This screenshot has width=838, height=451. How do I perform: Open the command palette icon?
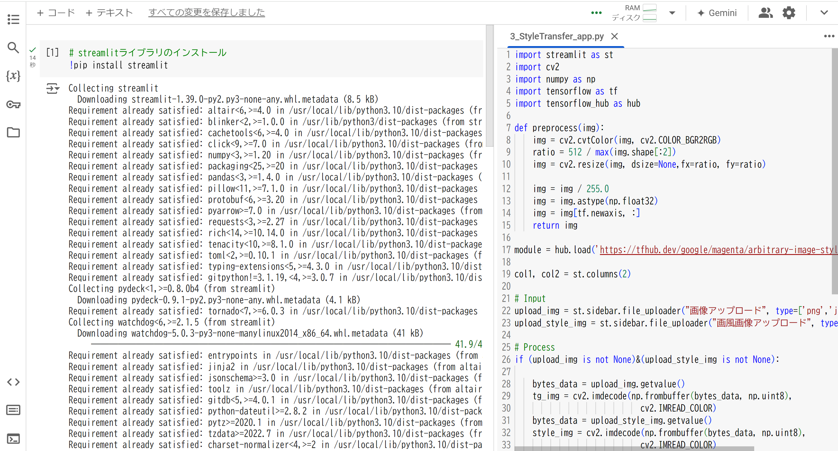[x=13, y=410]
